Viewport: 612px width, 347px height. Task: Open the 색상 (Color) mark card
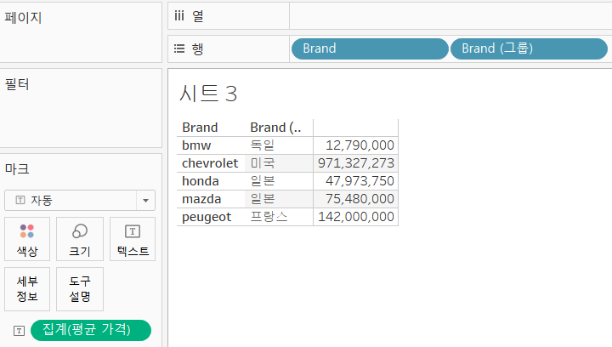pos(27,239)
